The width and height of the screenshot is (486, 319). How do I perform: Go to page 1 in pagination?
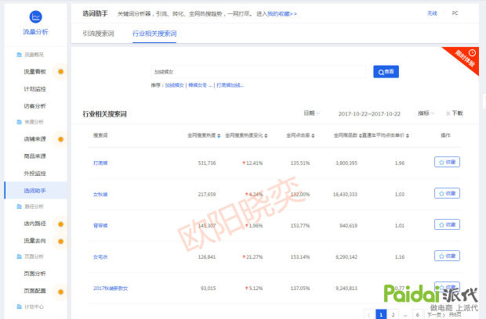[x=381, y=314]
